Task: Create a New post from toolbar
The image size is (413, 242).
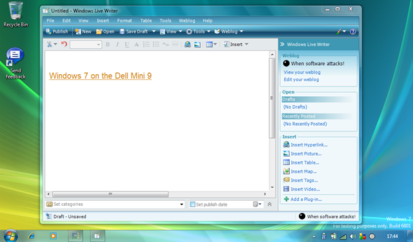Action: point(83,32)
